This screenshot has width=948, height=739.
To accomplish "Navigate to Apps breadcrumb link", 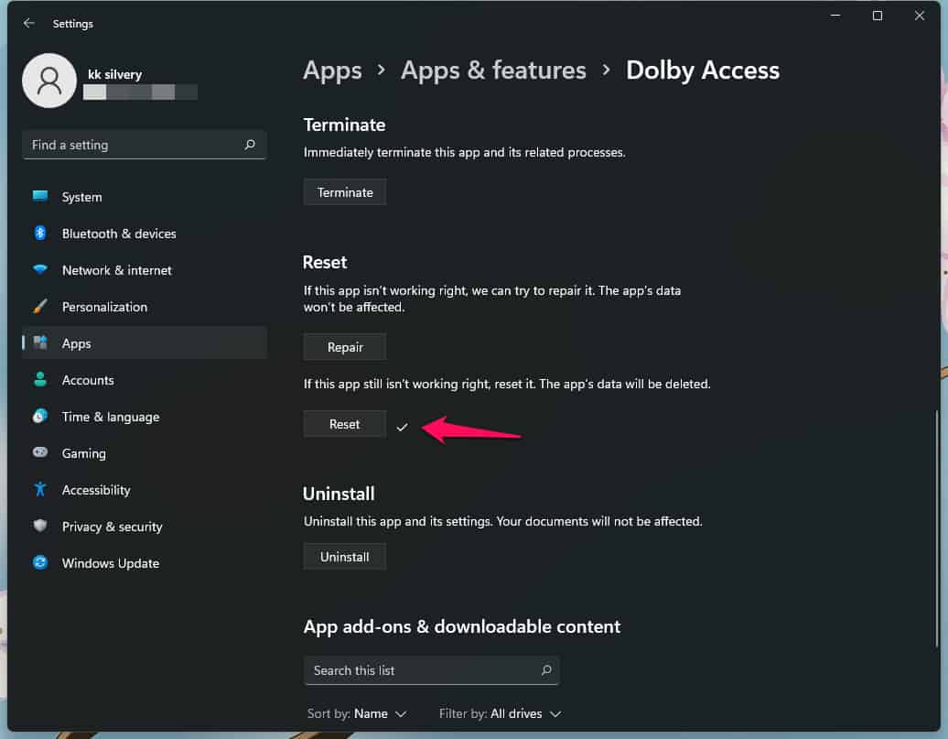I will (332, 70).
